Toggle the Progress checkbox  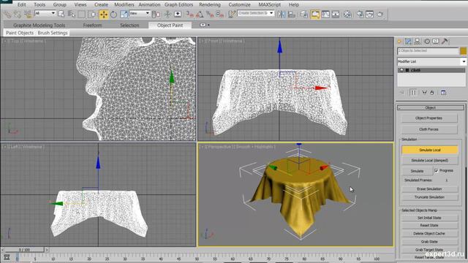437,170
